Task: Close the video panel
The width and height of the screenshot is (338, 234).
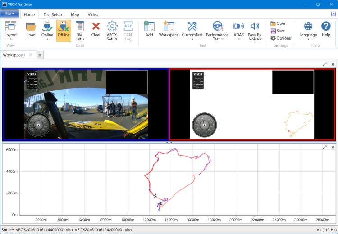Action: click(x=333, y=64)
